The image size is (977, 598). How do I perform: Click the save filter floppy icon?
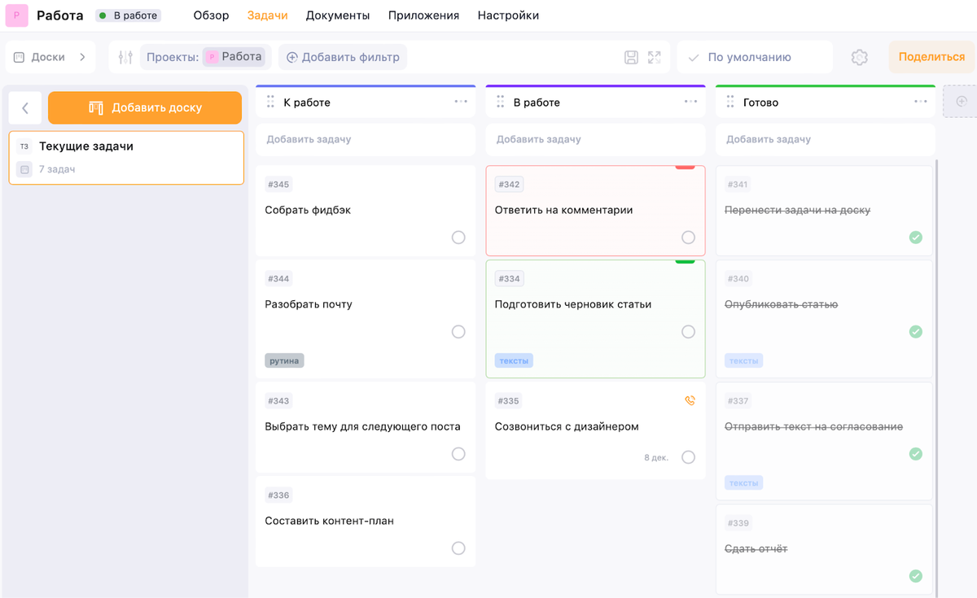631,57
